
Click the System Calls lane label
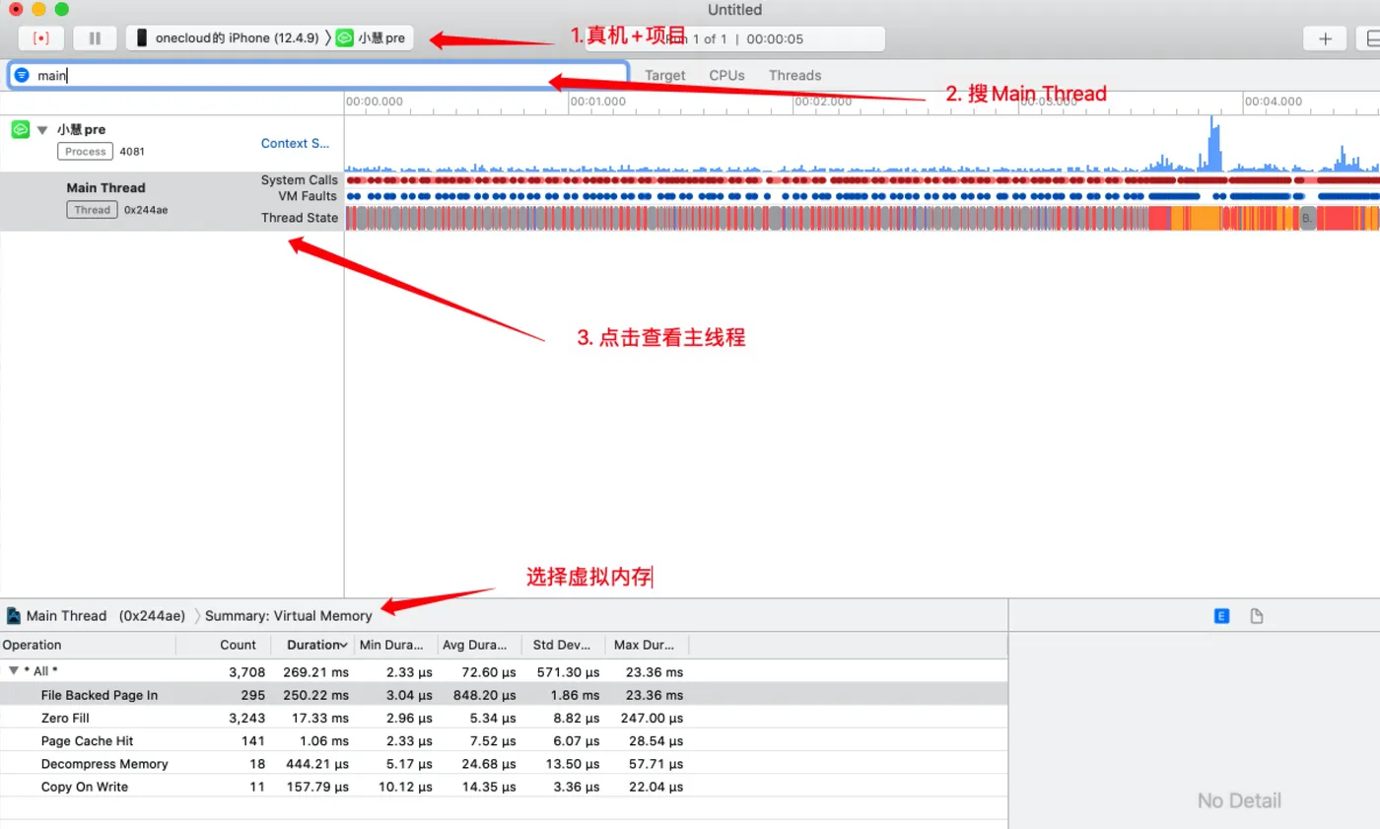tap(299, 179)
